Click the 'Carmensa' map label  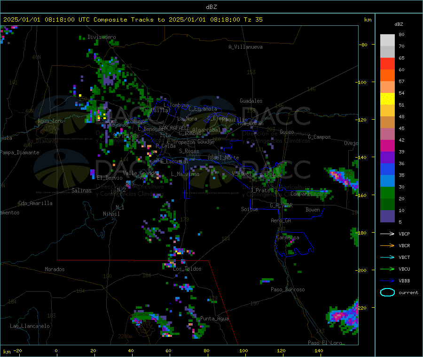pyautogui.click(x=288, y=237)
